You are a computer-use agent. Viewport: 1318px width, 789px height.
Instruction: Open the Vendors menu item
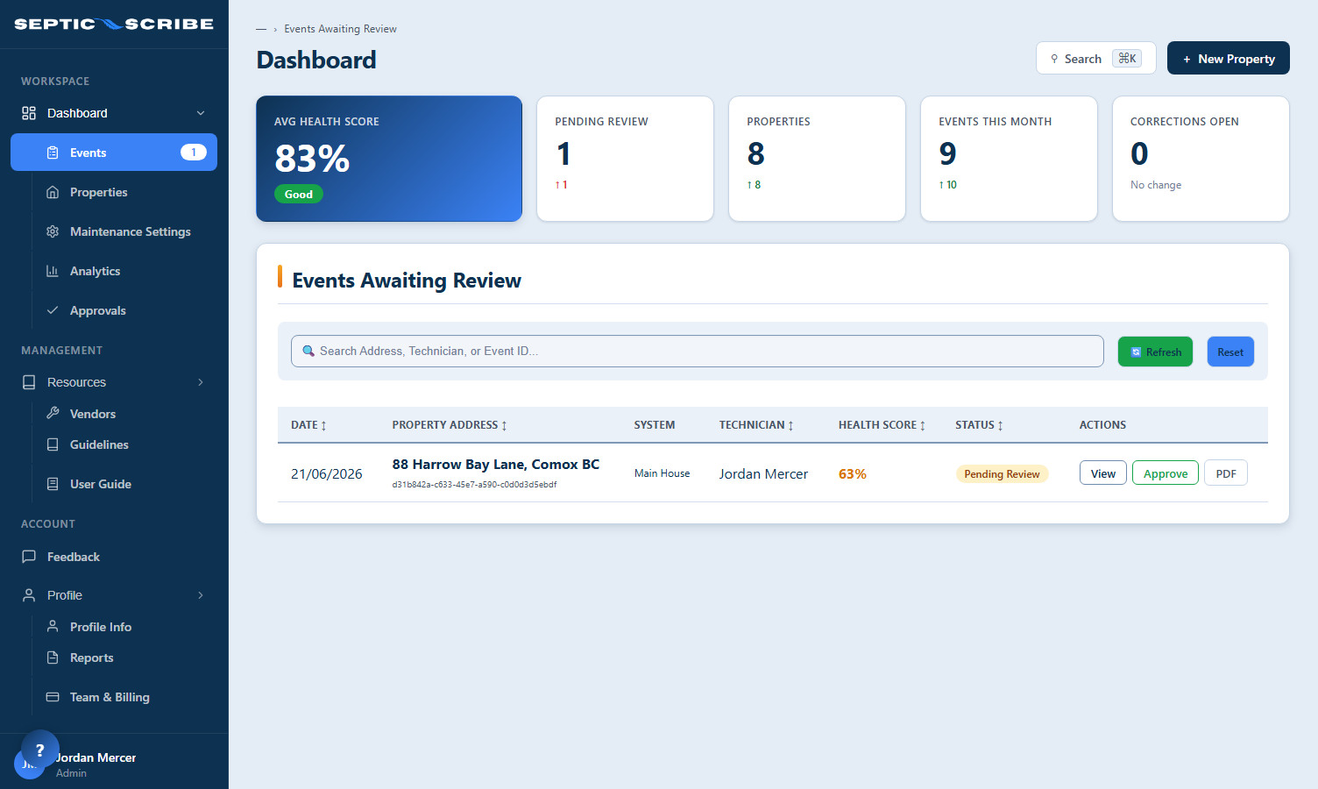tap(114, 414)
